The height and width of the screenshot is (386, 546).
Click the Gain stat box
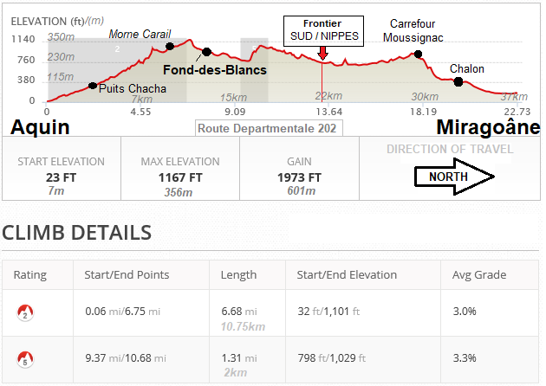tap(298, 177)
